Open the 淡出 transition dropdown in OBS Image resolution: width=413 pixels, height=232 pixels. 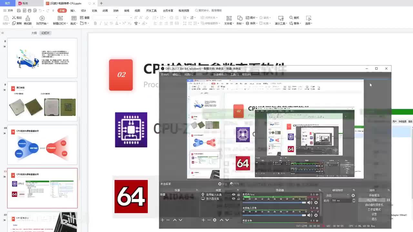(x=337, y=196)
